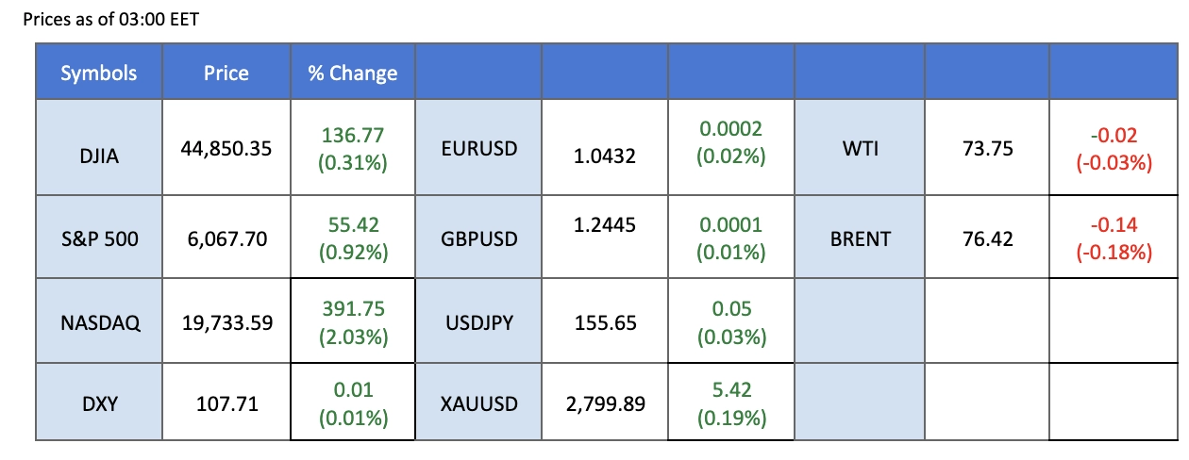Select the XAUUSD price 2,799.89

(x=604, y=404)
